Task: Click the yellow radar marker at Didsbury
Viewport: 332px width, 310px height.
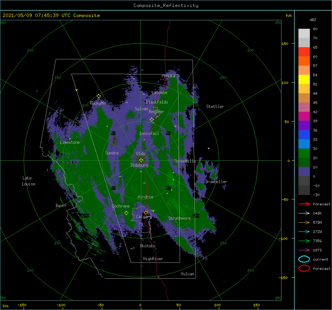Action: (x=141, y=160)
